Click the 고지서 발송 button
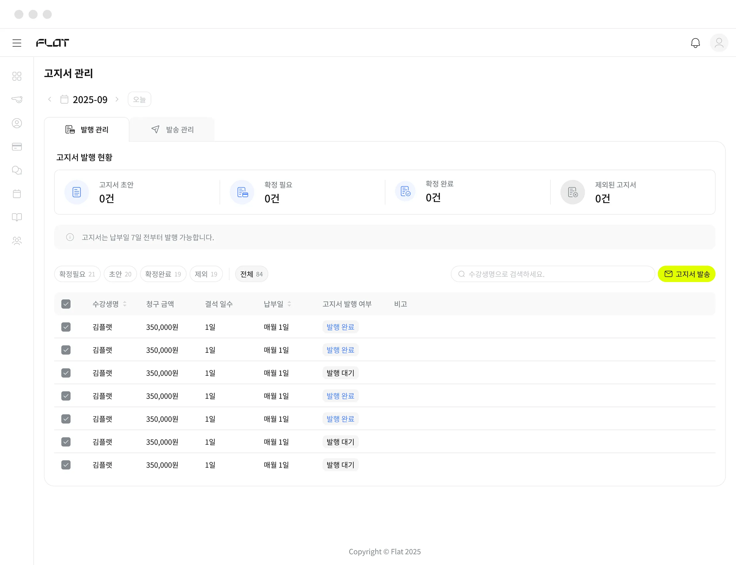Viewport: 736px width, 565px height. coord(687,274)
